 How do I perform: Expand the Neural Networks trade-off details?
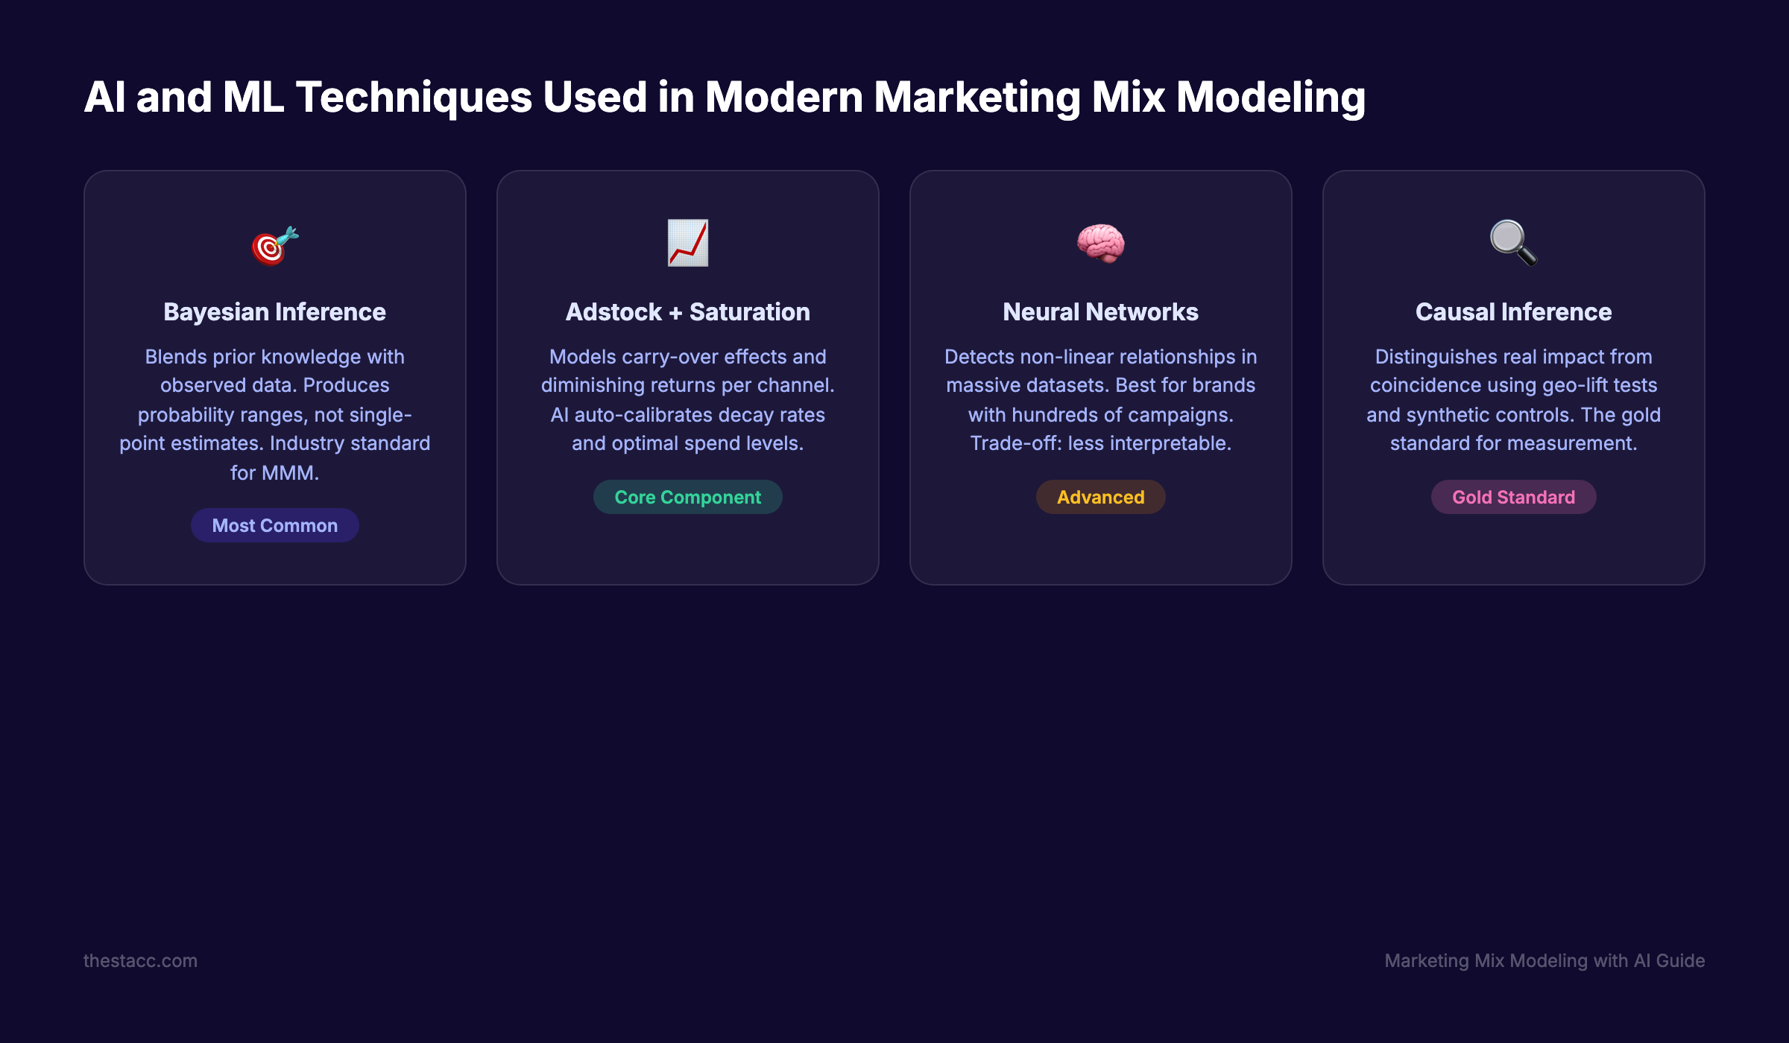1100,443
